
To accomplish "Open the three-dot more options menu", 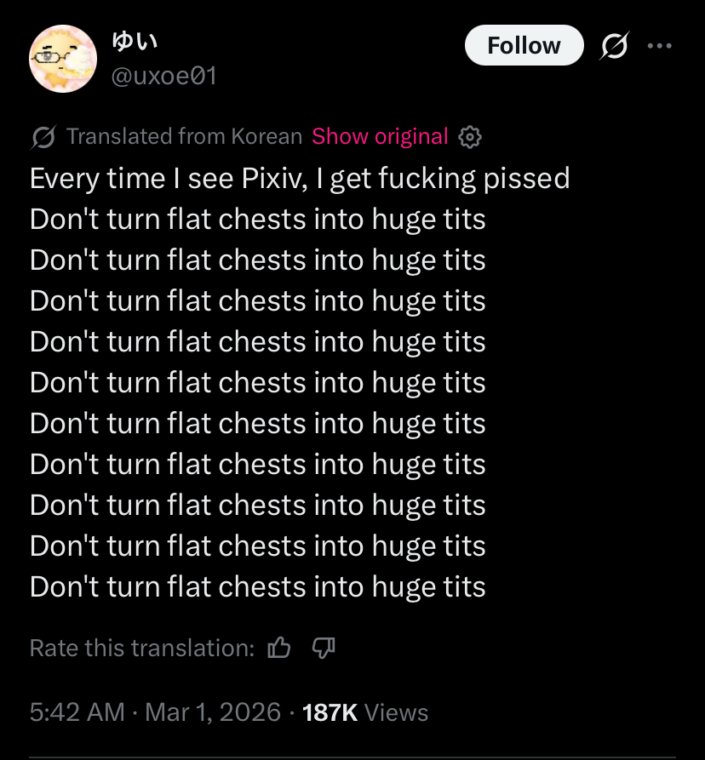I will 660,47.
